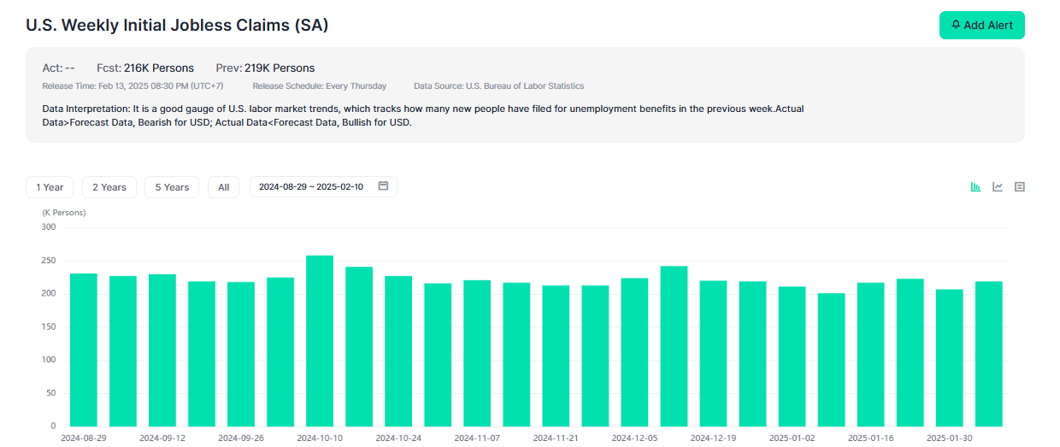Click the bar above 2024-12-05 label
Viewport: 1060px width, 447px height.
pos(634,352)
